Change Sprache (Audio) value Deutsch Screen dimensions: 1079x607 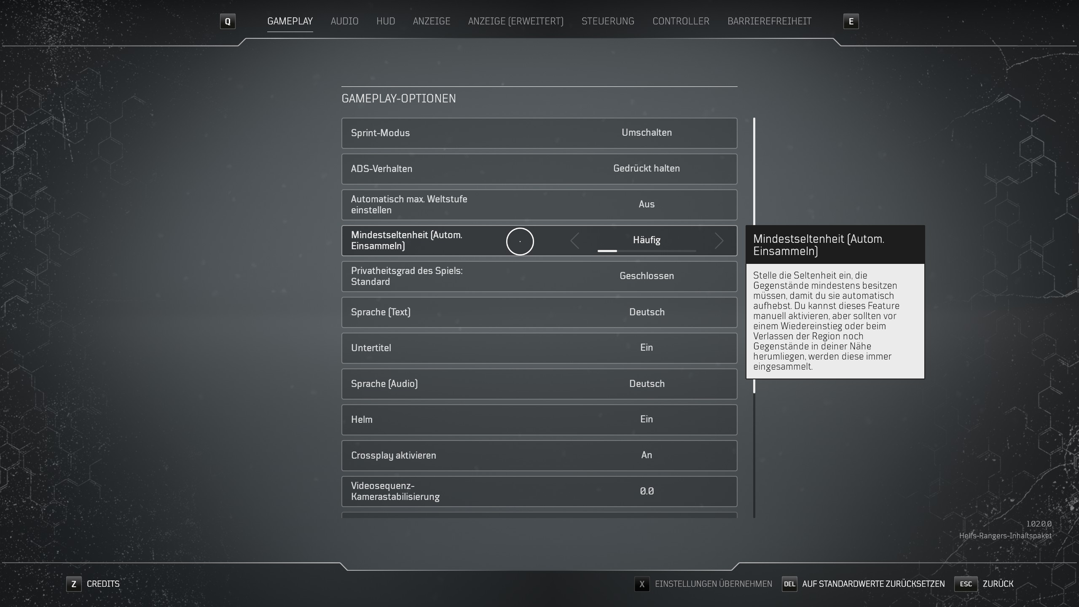click(x=647, y=384)
